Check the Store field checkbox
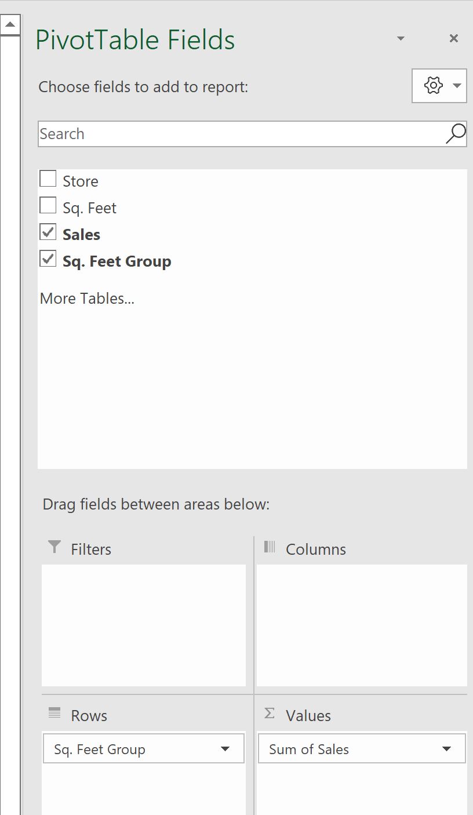The height and width of the screenshot is (815, 473). tap(48, 179)
